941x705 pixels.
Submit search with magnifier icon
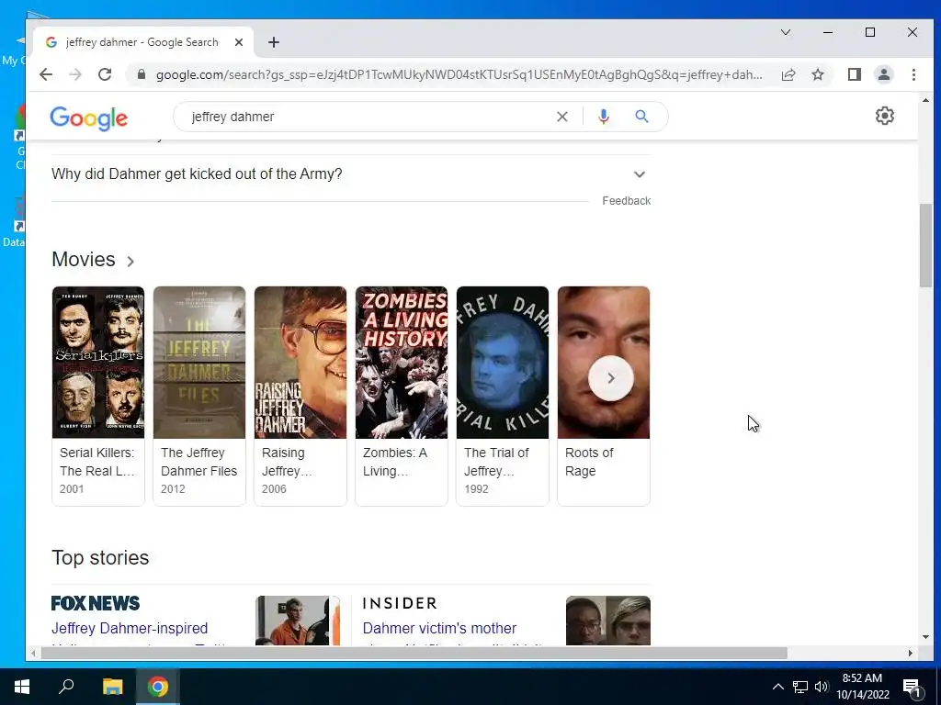pyautogui.click(x=641, y=117)
